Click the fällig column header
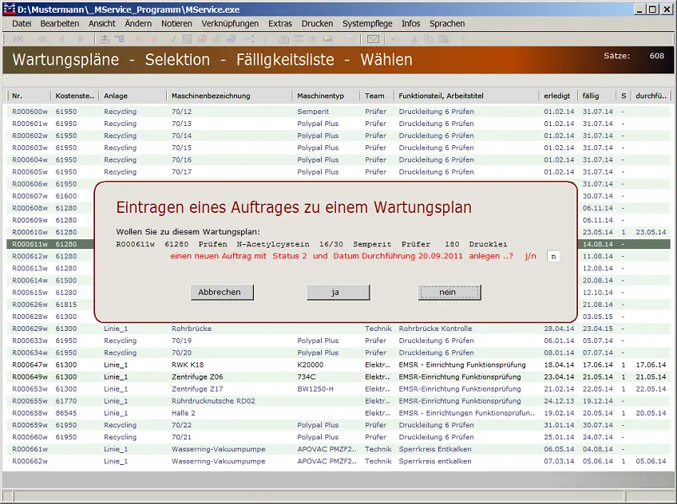 click(x=591, y=96)
